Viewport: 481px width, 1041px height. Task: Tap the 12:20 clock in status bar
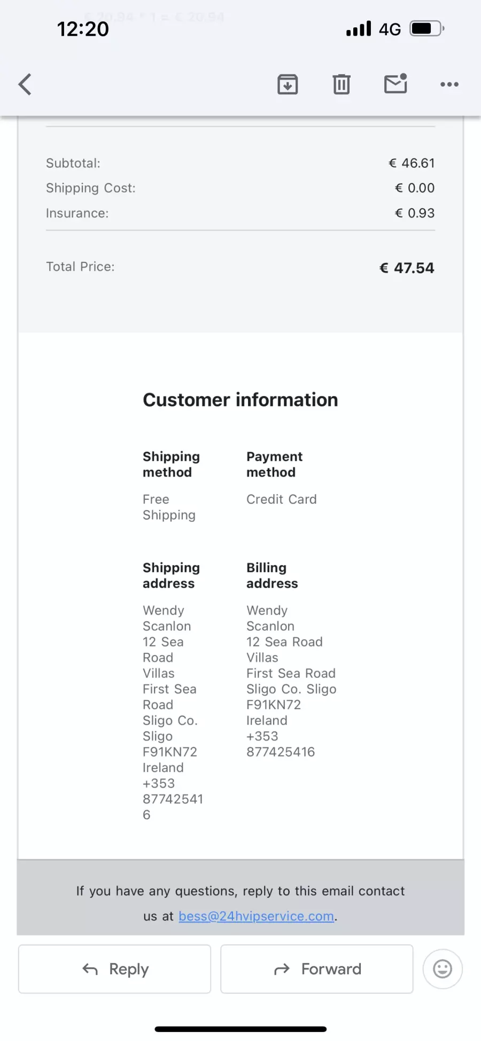point(83,29)
